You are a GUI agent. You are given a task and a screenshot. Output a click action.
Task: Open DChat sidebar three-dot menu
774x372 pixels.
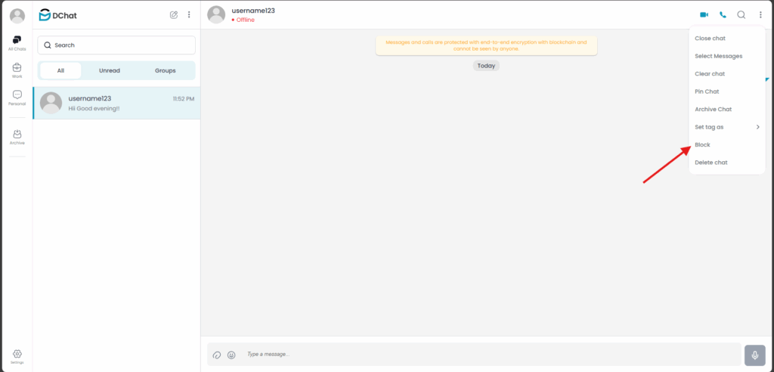[x=188, y=15]
